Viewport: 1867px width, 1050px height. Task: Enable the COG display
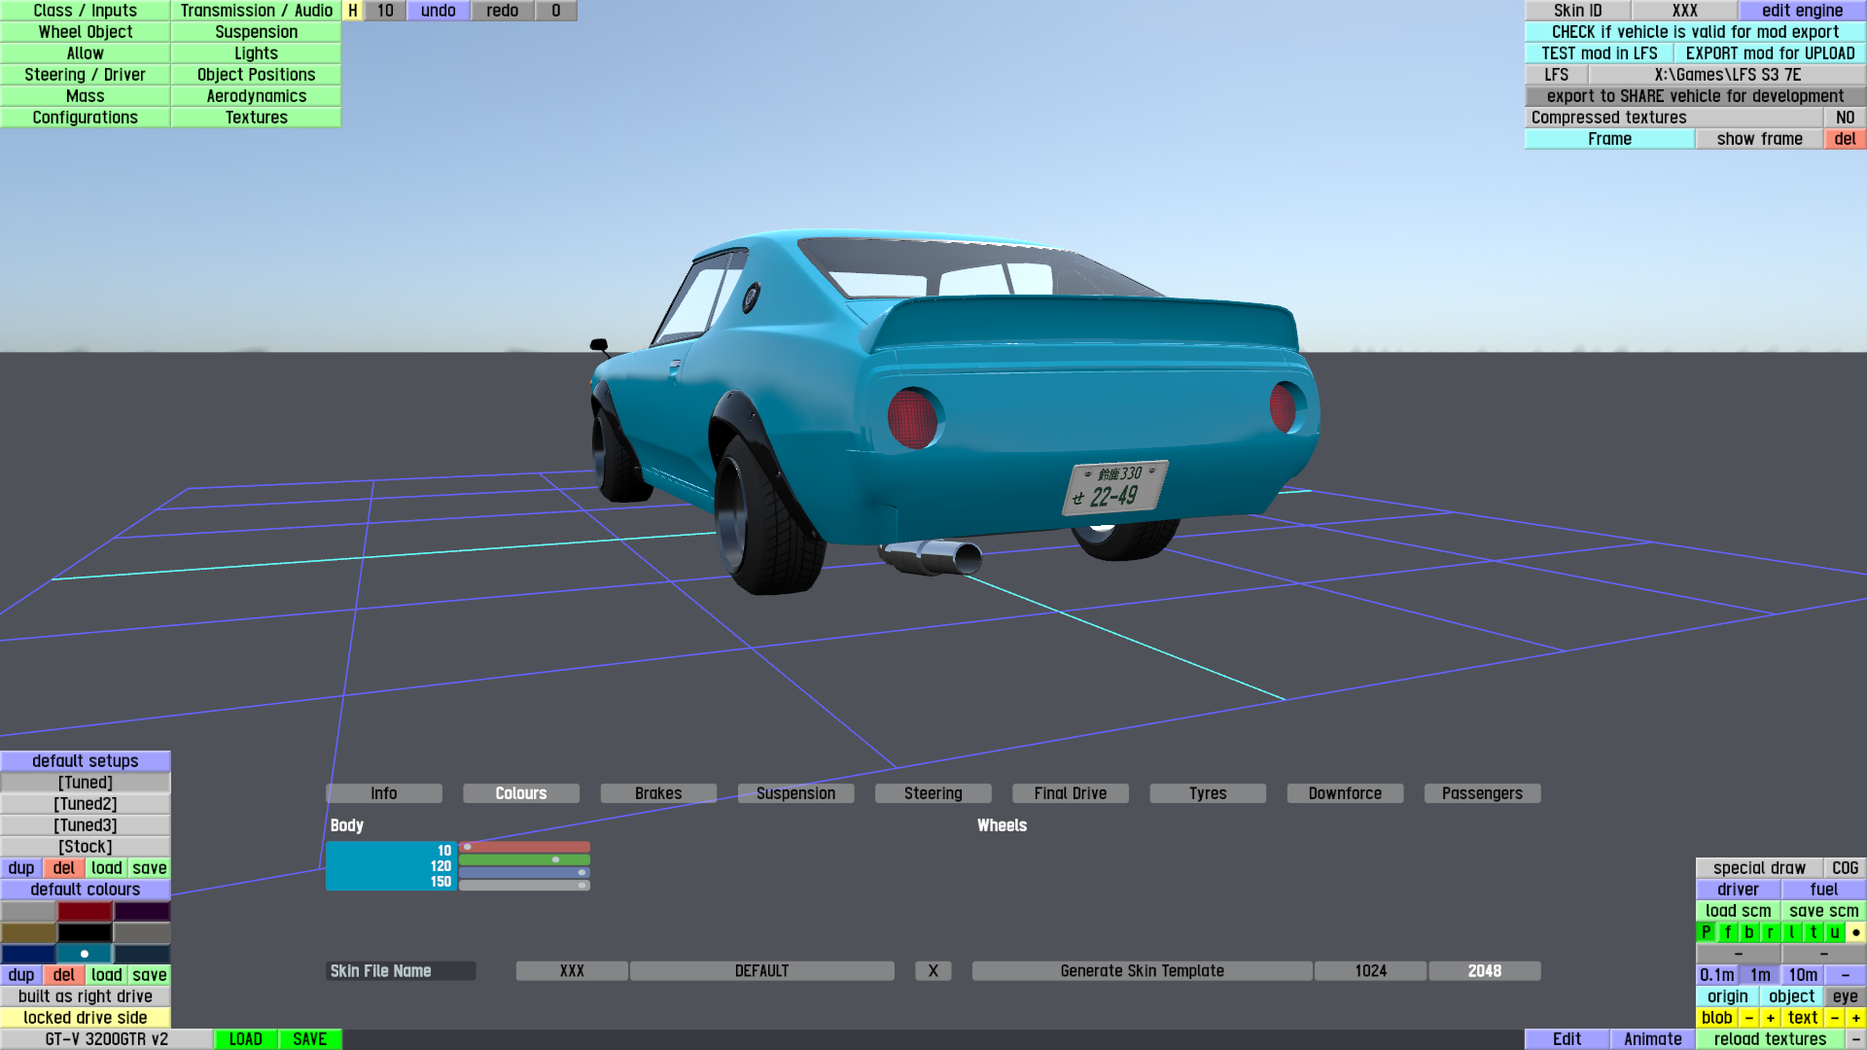click(x=1845, y=868)
